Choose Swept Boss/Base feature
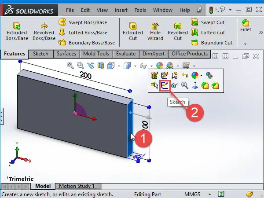This screenshot has height=198, width=264. tap(83, 22)
